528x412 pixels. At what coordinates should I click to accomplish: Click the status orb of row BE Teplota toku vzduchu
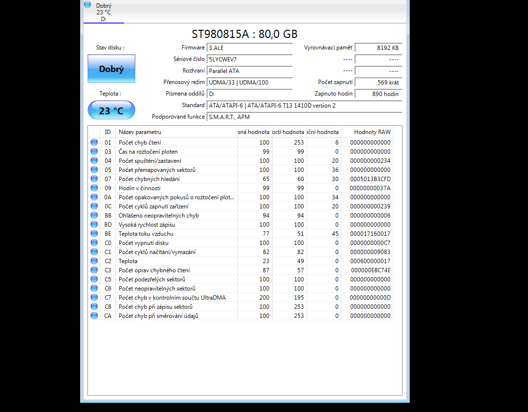pyautogui.click(x=94, y=233)
